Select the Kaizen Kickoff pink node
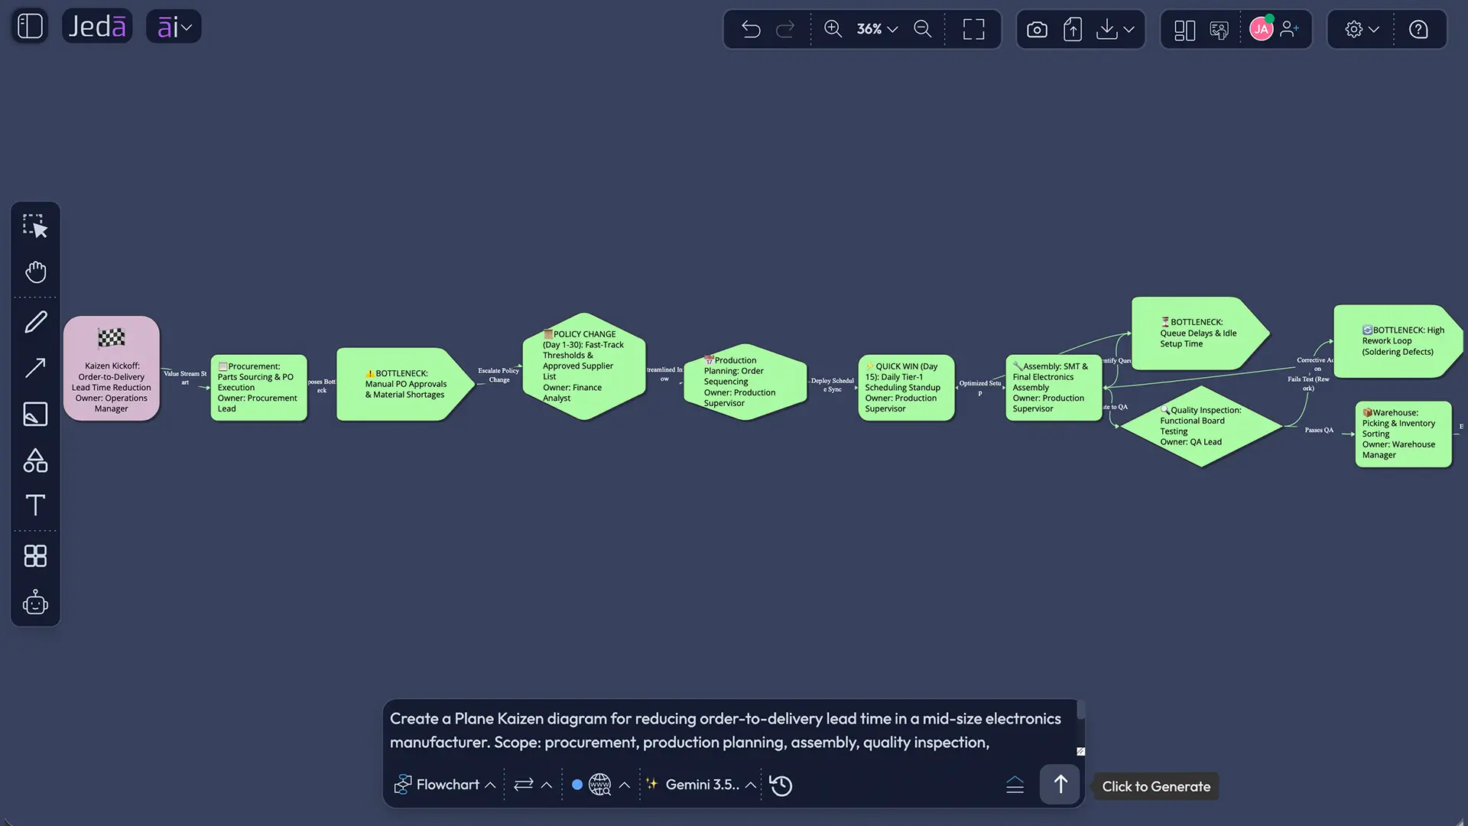The width and height of the screenshot is (1468, 826). coord(112,369)
